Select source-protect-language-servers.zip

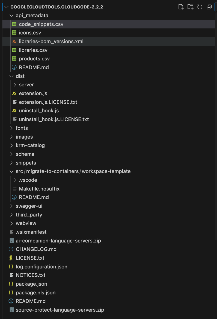[109, 310]
